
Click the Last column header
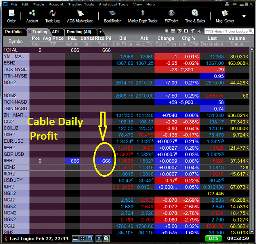tap(212, 38)
